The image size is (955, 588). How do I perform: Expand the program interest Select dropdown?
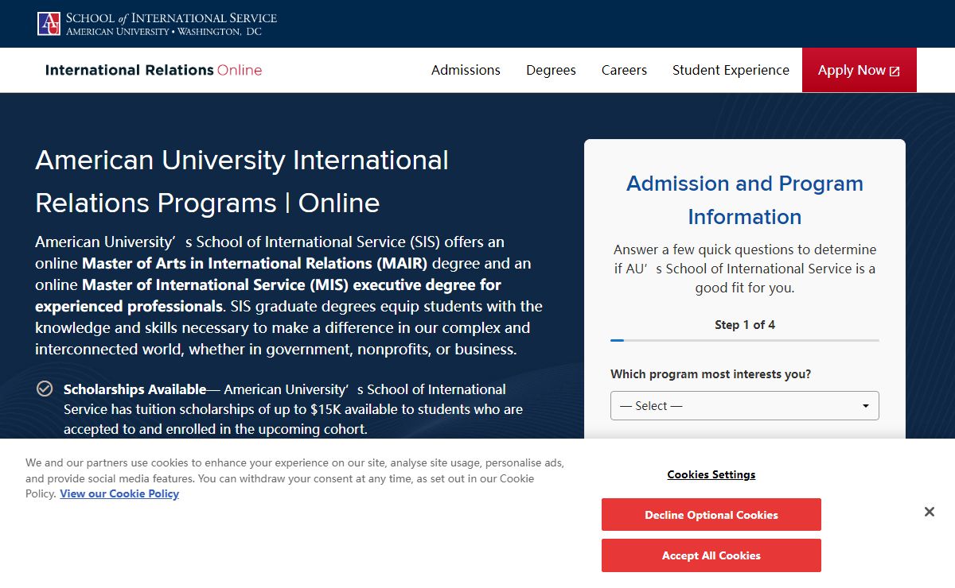click(x=745, y=405)
